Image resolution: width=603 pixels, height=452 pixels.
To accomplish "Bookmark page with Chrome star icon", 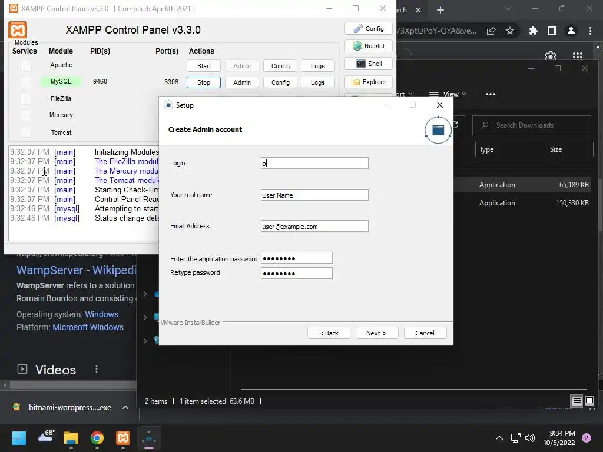I will coord(510,31).
